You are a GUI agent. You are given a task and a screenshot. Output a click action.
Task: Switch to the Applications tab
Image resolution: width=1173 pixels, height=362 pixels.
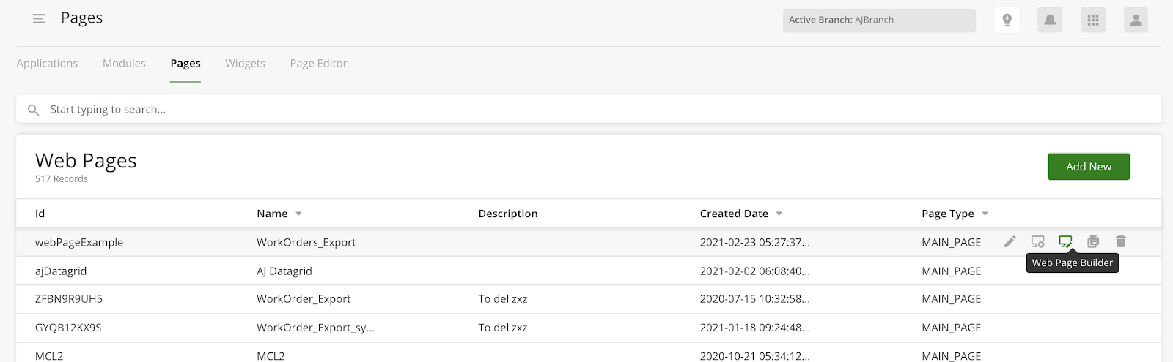click(x=47, y=64)
